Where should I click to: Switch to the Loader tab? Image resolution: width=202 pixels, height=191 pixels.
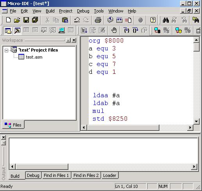[x=110, y=175]
